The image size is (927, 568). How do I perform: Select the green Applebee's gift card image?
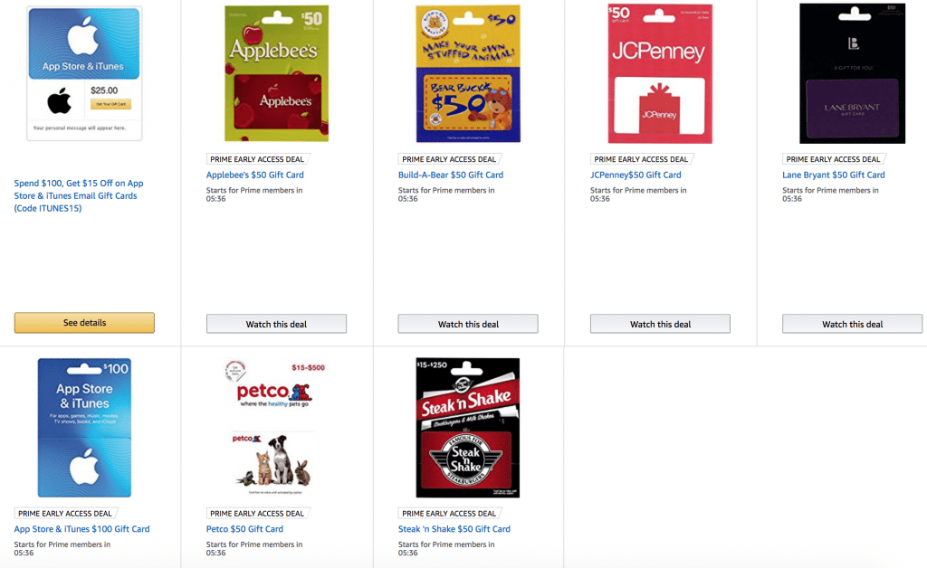tap(277, 73)
